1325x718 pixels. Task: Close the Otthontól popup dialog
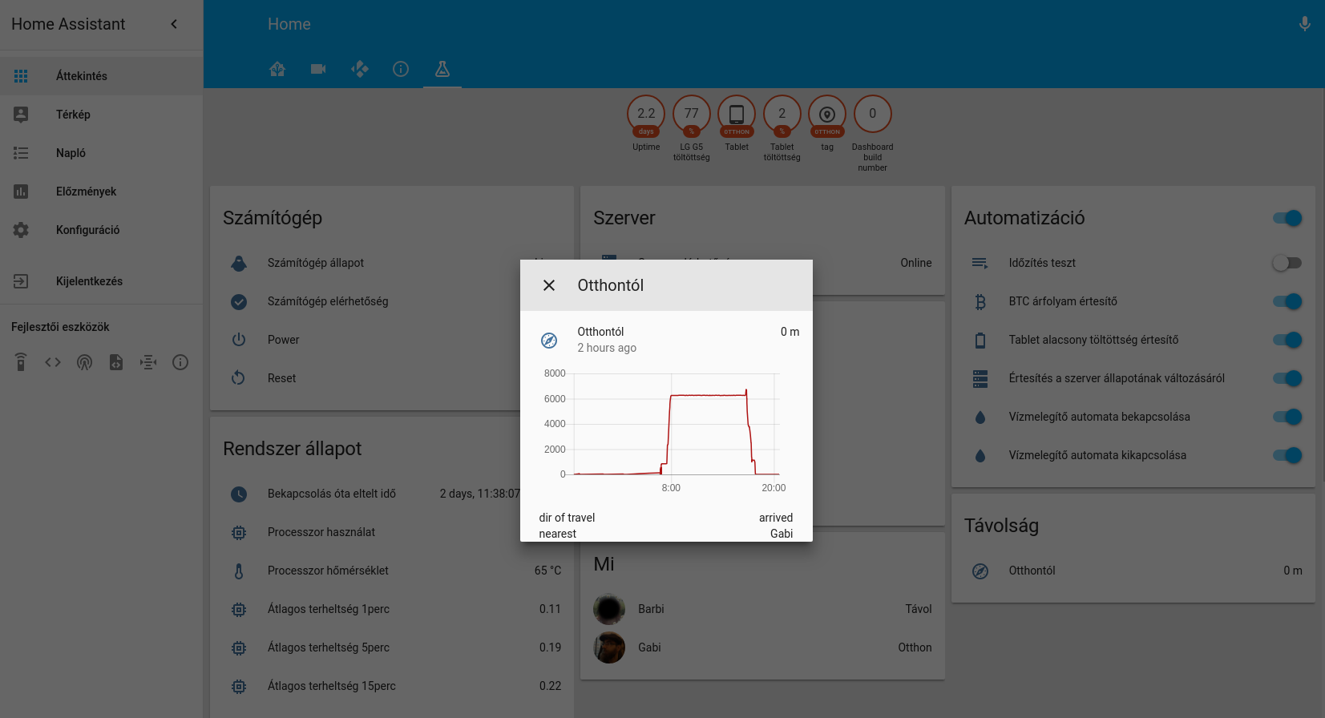(549, 285)
